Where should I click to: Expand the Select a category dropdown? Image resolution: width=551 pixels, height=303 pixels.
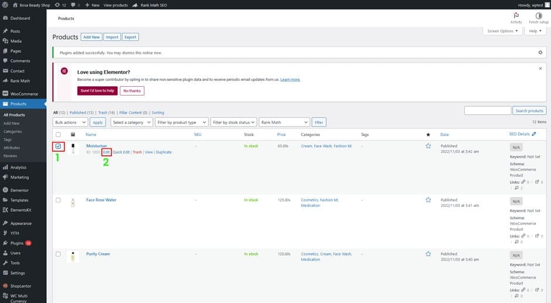pos(130,122)
